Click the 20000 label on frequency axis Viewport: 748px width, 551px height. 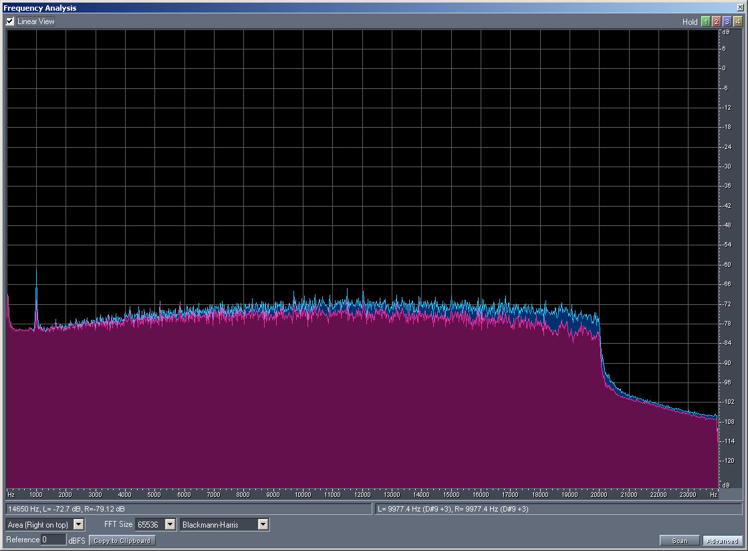click(x=599, y=495)
